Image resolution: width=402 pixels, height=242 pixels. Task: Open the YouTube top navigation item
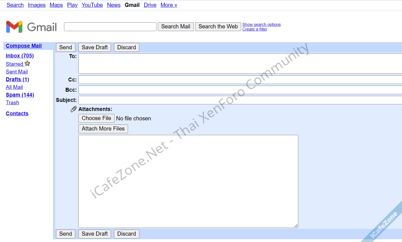click(92, 5)
